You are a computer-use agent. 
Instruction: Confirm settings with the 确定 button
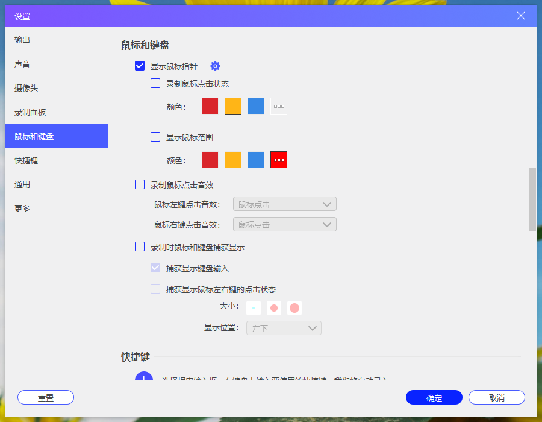point(434,397)
